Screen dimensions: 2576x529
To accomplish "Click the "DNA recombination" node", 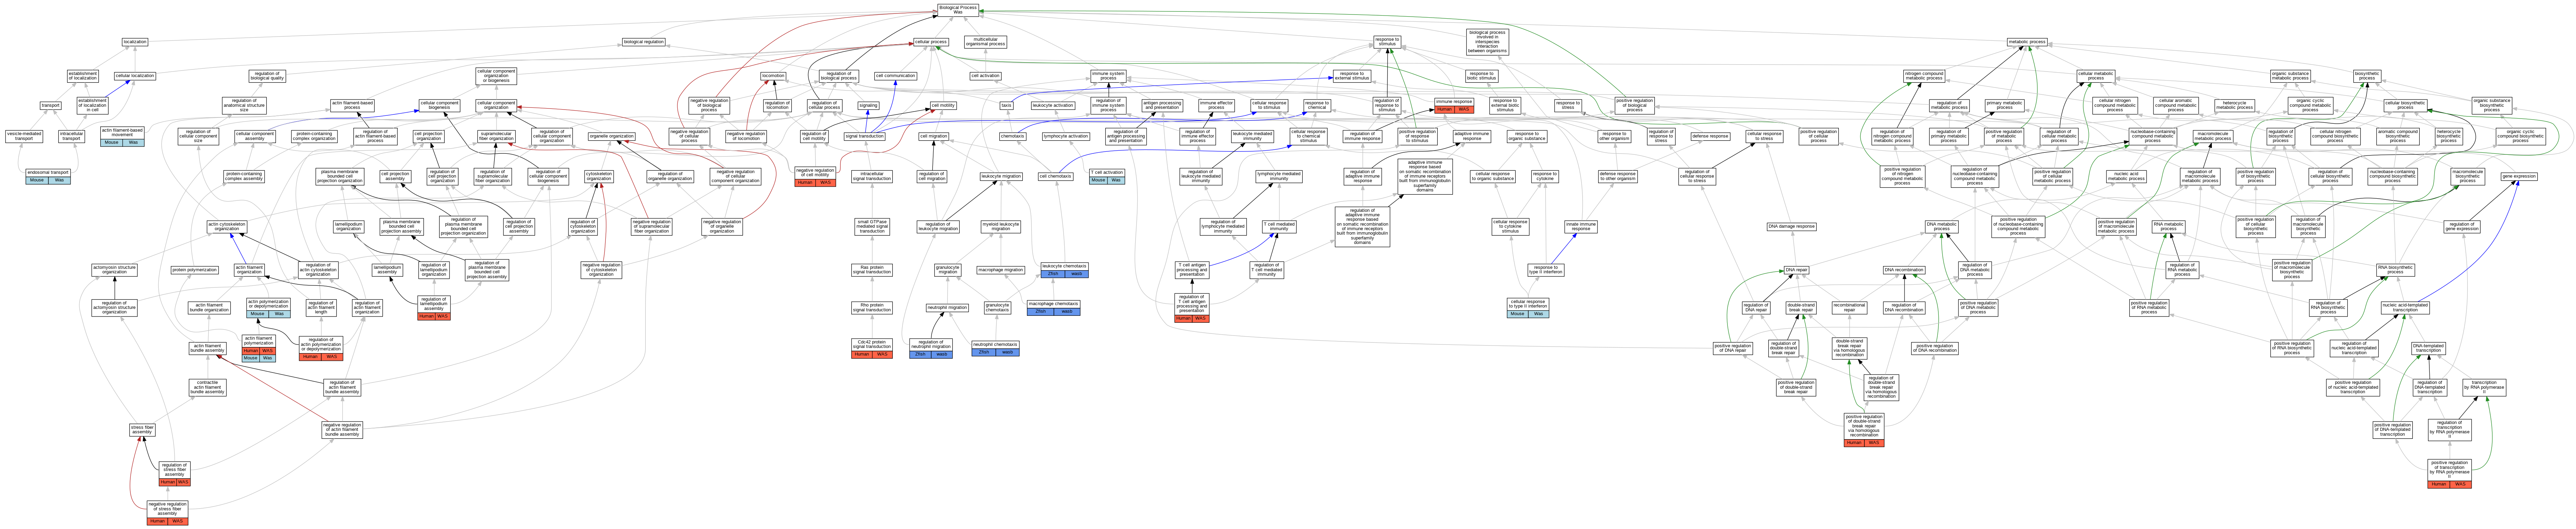I will pos(1904,270).
